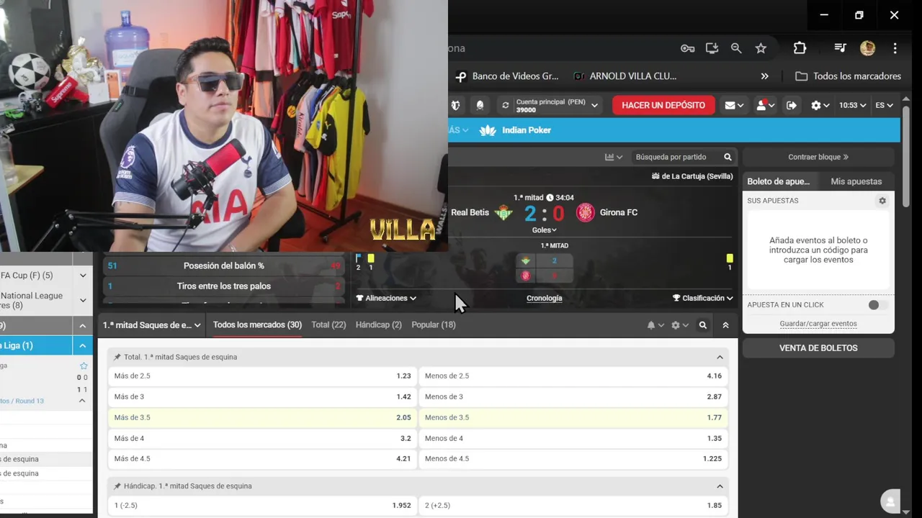Image resolution: width=922 pixels, height=518 pixels.
Task: Click the shield icon in site header
Action: click(x=455, y=105)
